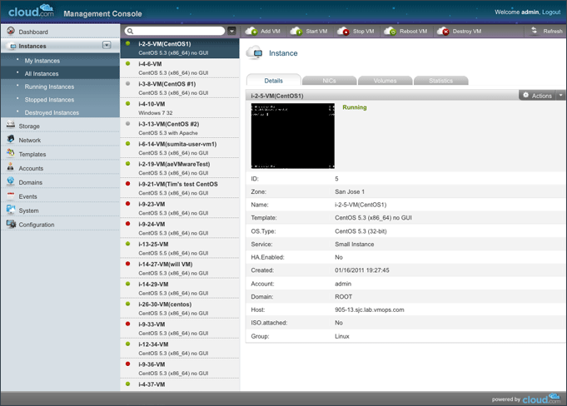Click the Logout link

point(551,12)
